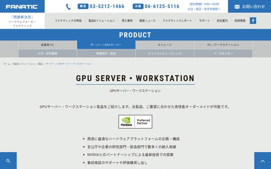
Task: Click GPUサーバー・ワークステーション breadcrumb text
Action: [x=75, y=64]
